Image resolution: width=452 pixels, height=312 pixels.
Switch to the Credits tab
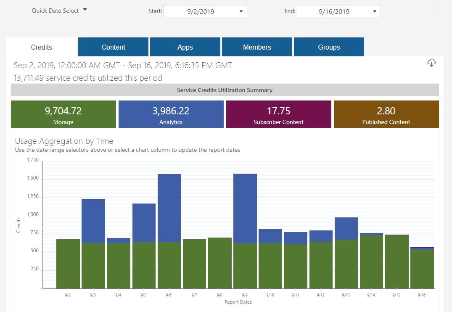pos(42,47)
